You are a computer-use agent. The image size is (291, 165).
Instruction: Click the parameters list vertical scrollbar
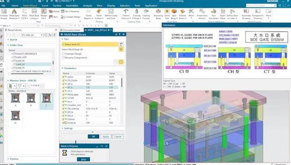click(x=122, y=82)
